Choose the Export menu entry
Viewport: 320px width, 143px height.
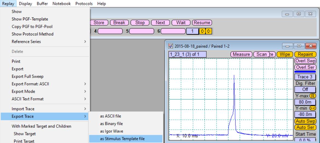click(45, 69)
